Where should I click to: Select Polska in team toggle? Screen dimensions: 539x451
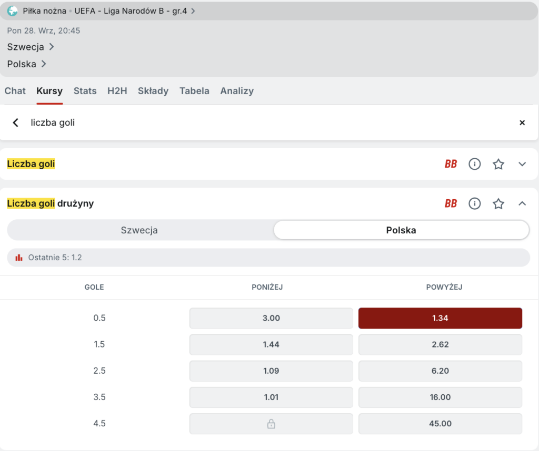coord(401,230)
